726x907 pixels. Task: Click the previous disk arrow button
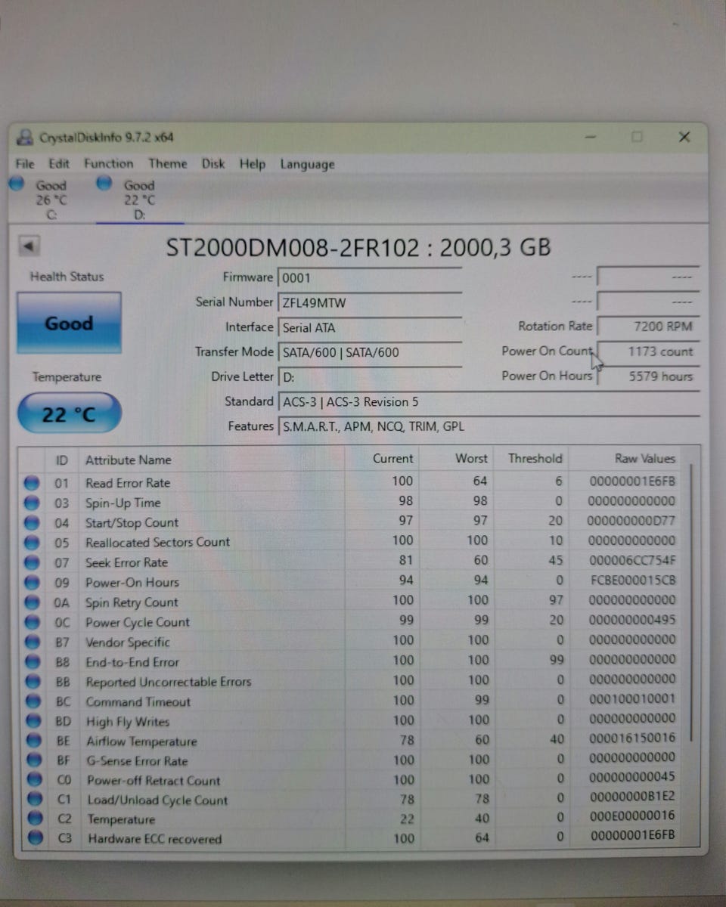tap(29, 246)
